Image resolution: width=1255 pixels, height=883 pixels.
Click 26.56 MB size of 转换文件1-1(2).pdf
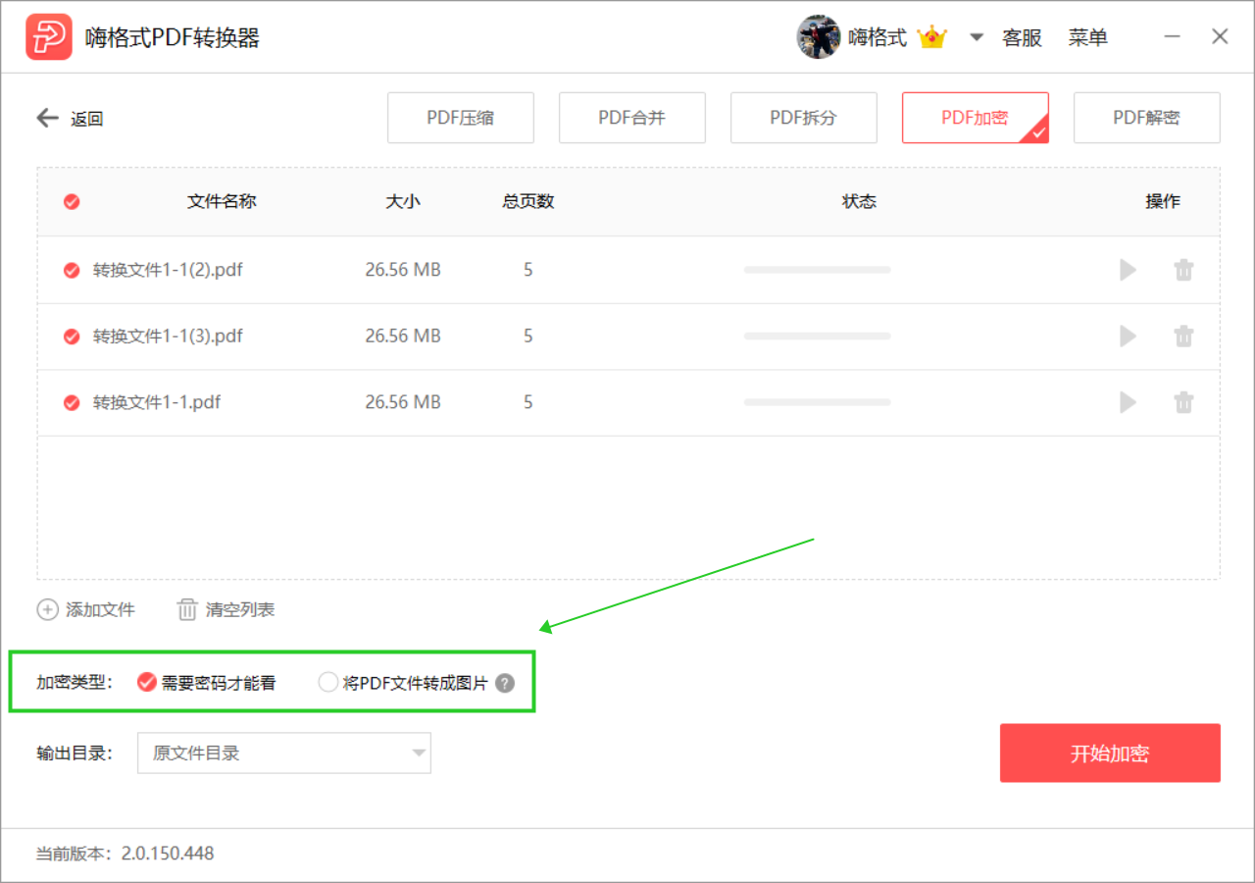[403, 270]
